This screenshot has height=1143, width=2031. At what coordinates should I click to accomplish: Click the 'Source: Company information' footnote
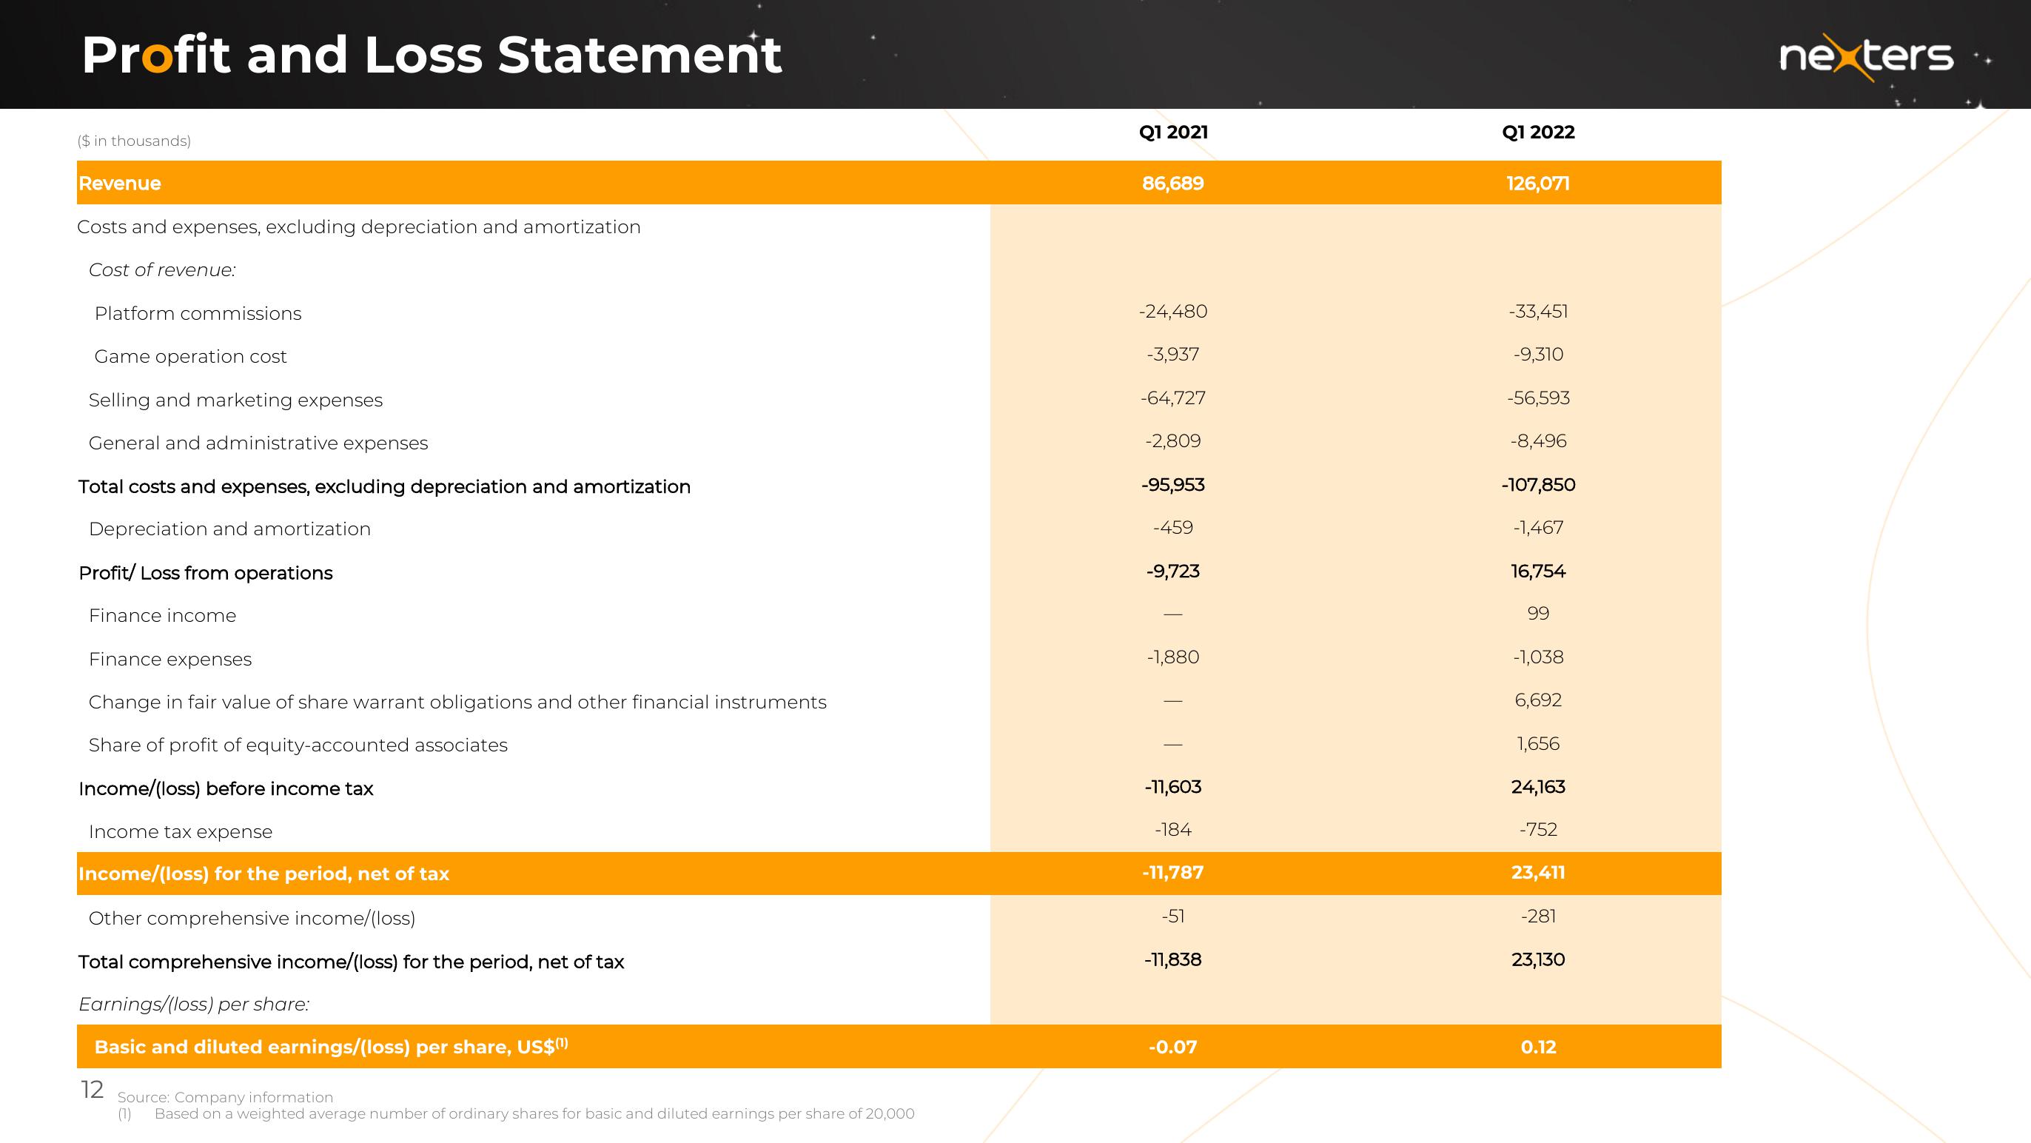tap(226, 1097)
